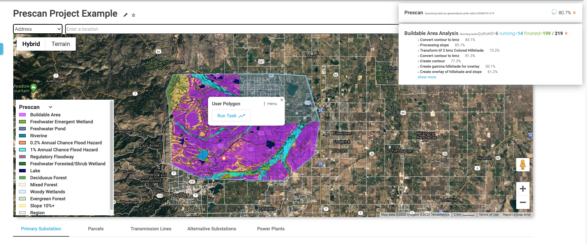Switch map to Terrain view
Viewport: 587px width, 244px height.
(x=61, y=44)
